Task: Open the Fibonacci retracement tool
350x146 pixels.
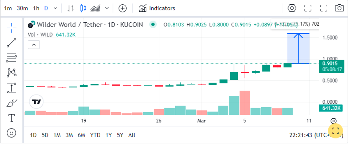Action: click(11, 58)
